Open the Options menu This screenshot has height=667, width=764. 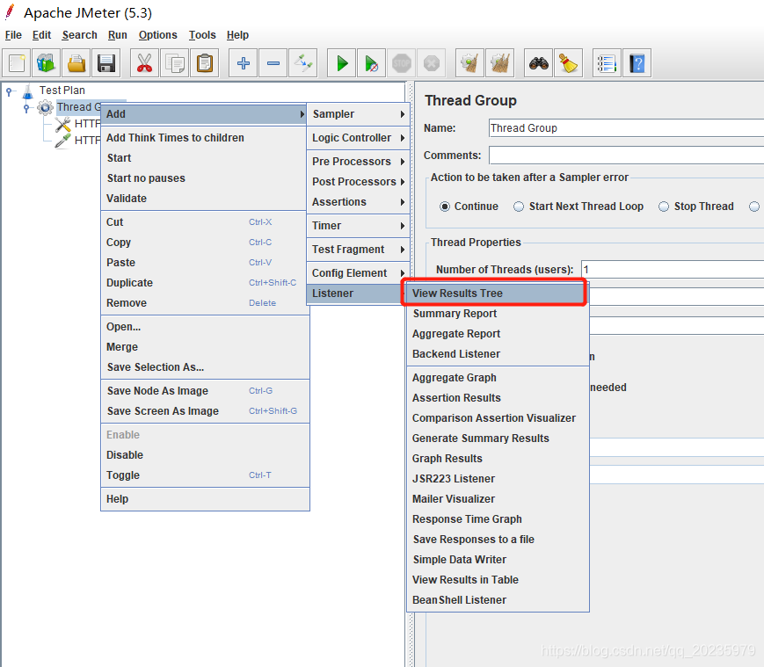(x=158, y=35)
